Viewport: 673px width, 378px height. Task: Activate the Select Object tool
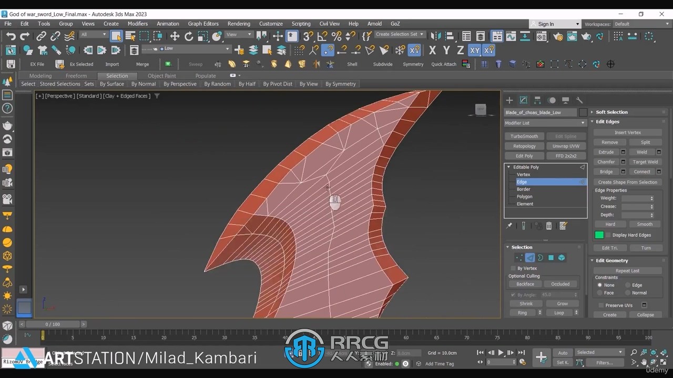coord(116,36)
